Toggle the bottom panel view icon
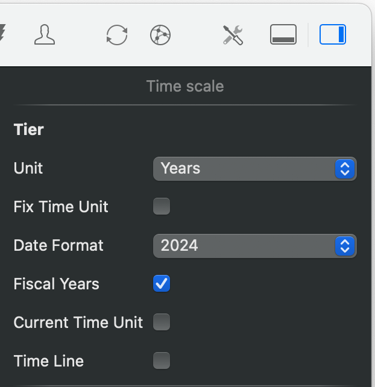The height and width of the screenshot is (387, 375). point(283,34)
